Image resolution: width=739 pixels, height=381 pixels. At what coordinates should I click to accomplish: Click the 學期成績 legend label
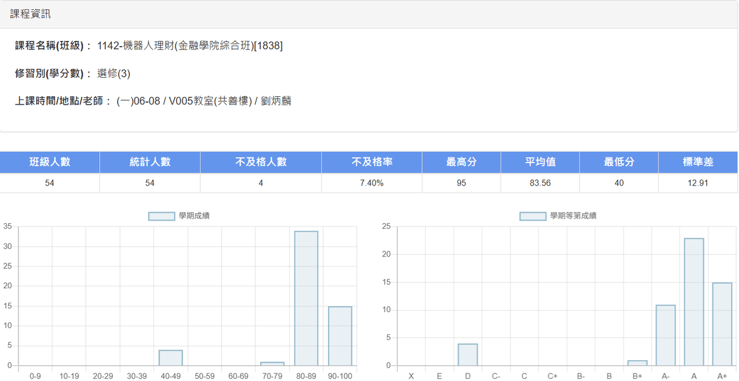point(194,216)
